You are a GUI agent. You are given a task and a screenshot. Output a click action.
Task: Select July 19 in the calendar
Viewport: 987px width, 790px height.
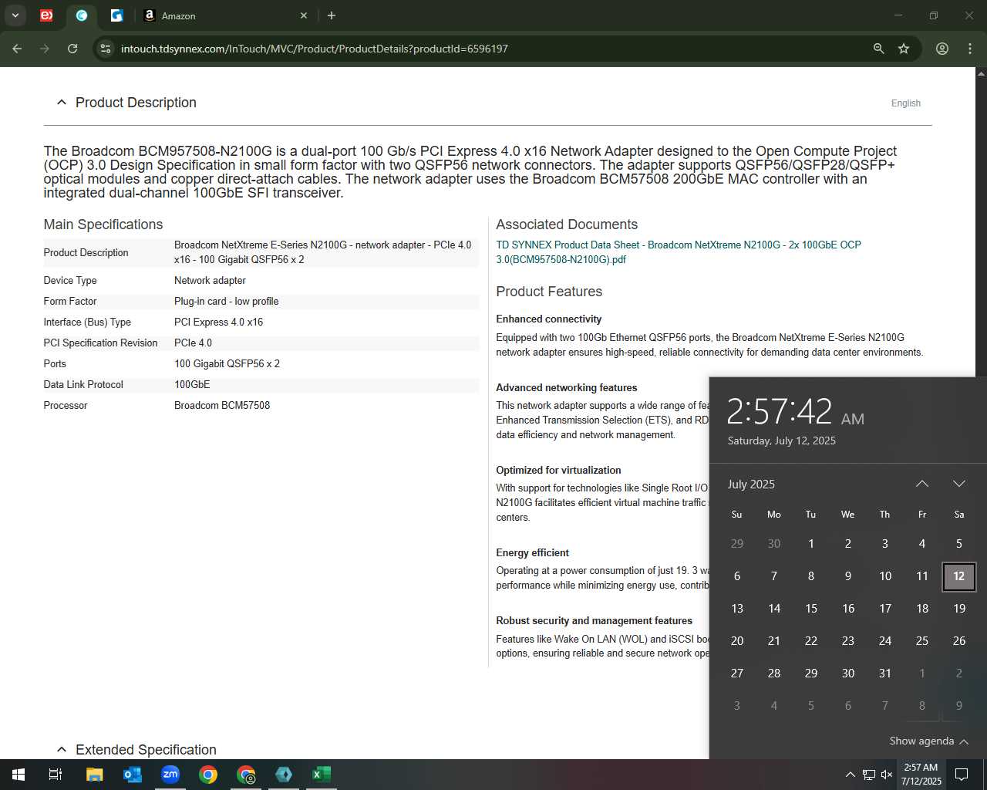(959, 609)
